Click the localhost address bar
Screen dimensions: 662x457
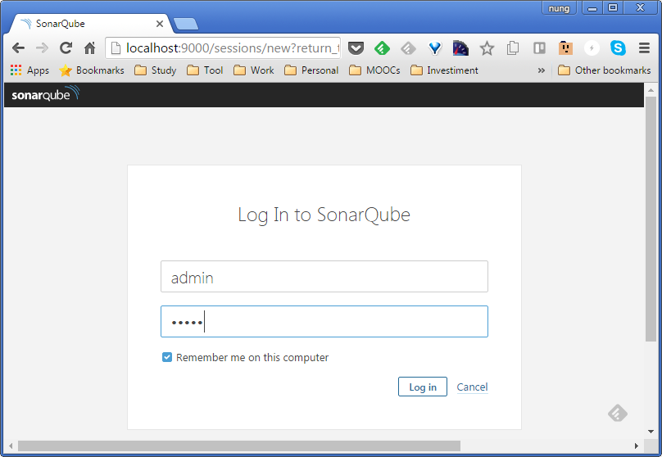[223, 48]
